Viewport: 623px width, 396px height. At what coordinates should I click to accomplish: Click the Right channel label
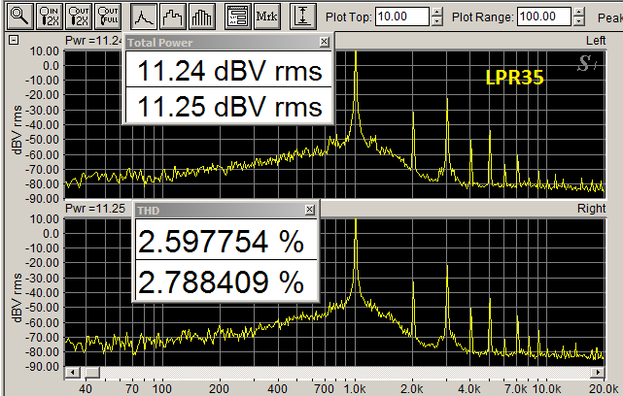pyautogui.click(x=592, y=209)
